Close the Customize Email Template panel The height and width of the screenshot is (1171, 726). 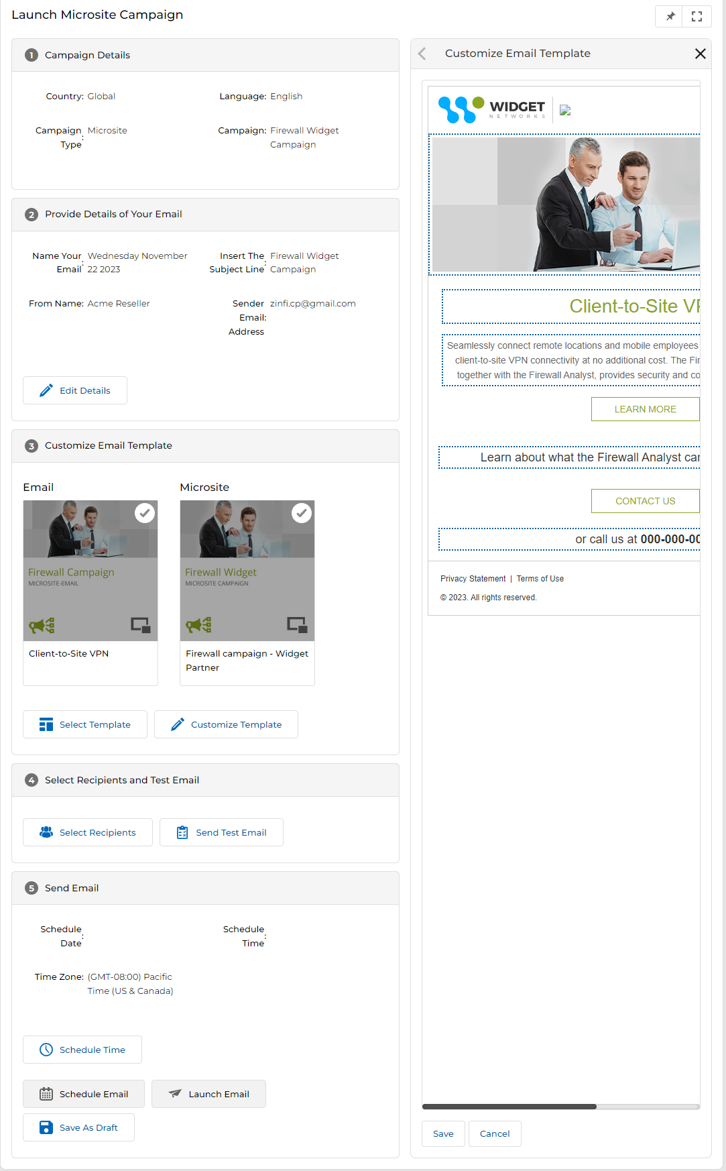pyautogui.click(x=701, y=54)
